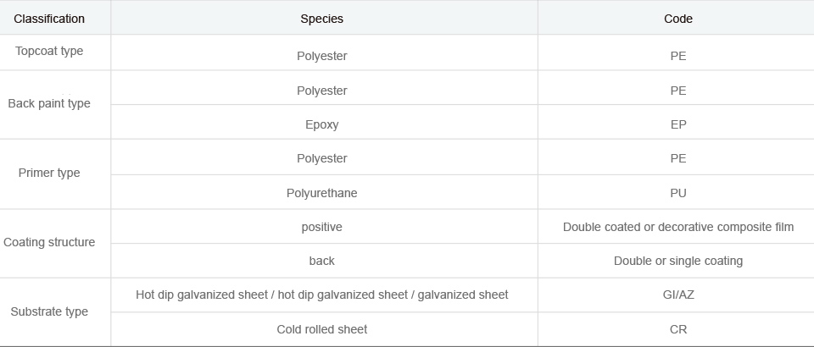The height and width of the screenshot is (347, 814).
Task: Select the 'back' coating structure cell
Action: pyautogui.click(x=322, y=261)
